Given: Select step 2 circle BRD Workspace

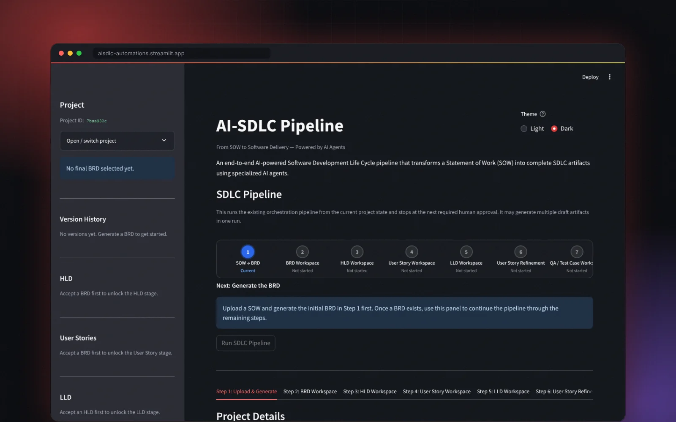Looking at the screenshot, I should pyautogui.click(x=303, y=252).
